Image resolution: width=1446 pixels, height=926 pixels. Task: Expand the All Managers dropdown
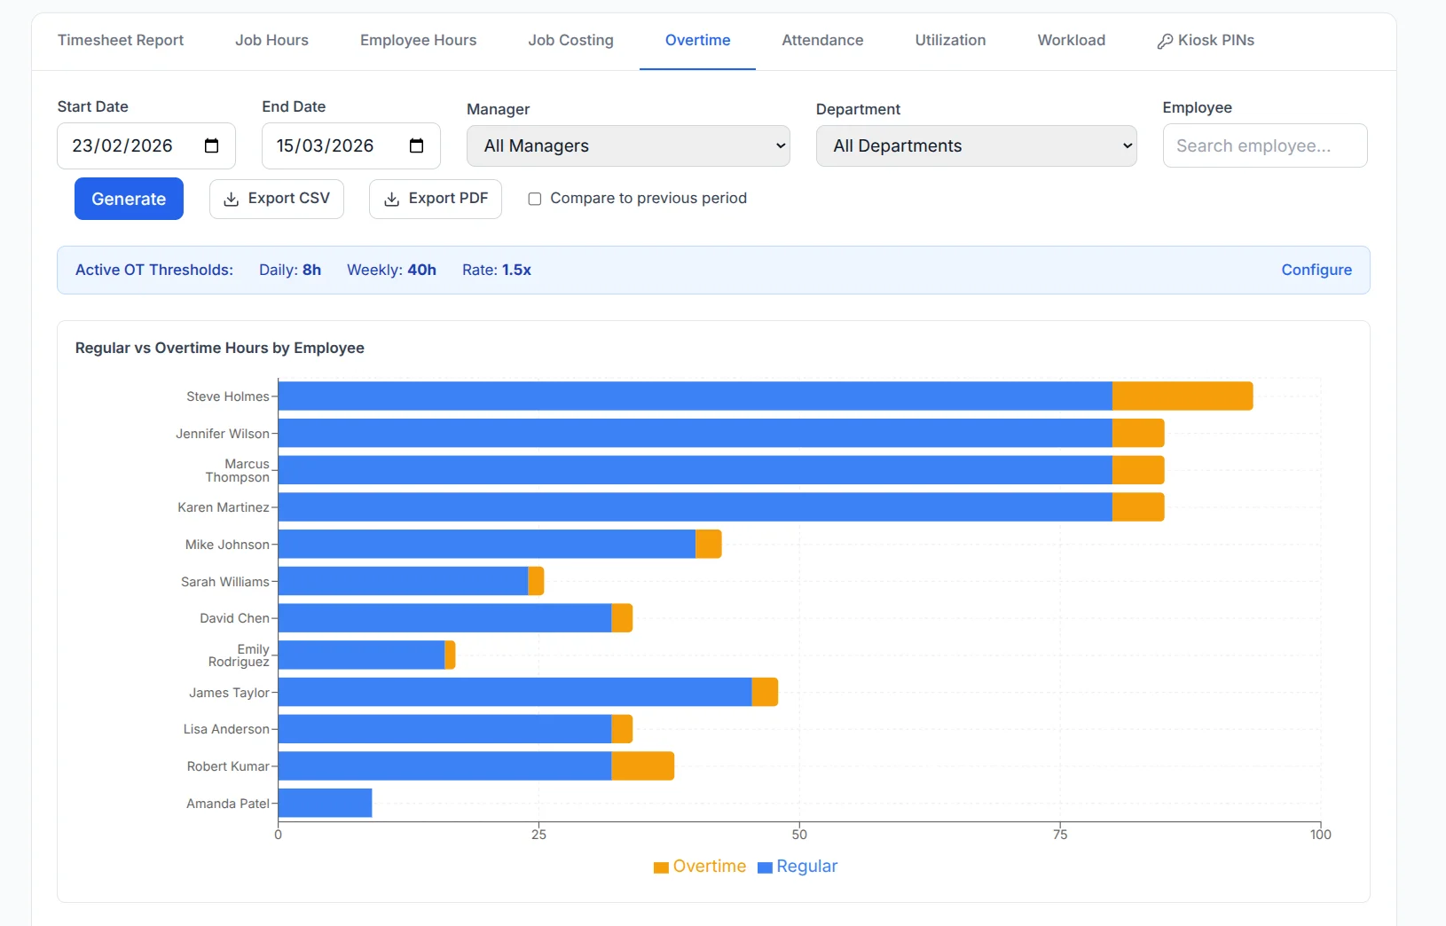[628, 145]
